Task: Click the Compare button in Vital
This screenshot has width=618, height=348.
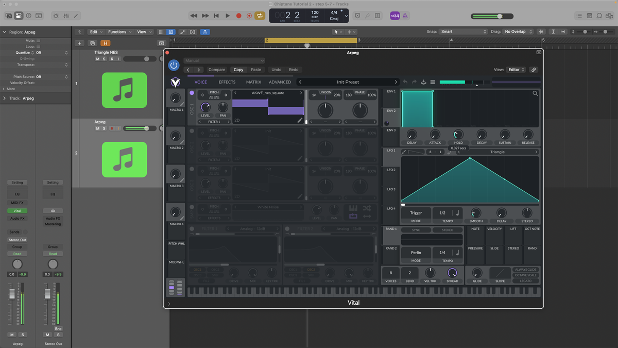Action: point(216,70)
